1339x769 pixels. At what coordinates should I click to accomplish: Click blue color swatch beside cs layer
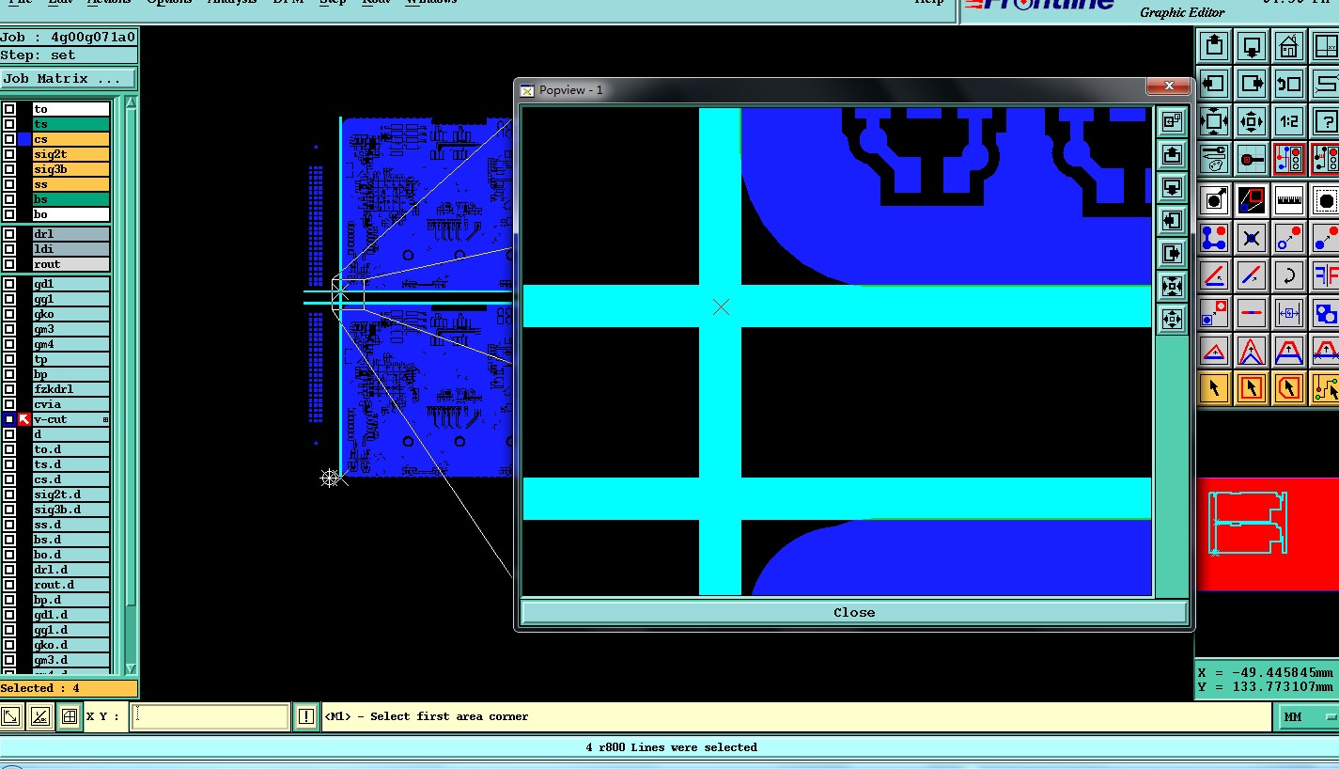pyautogui.click(x=24, y=139)
